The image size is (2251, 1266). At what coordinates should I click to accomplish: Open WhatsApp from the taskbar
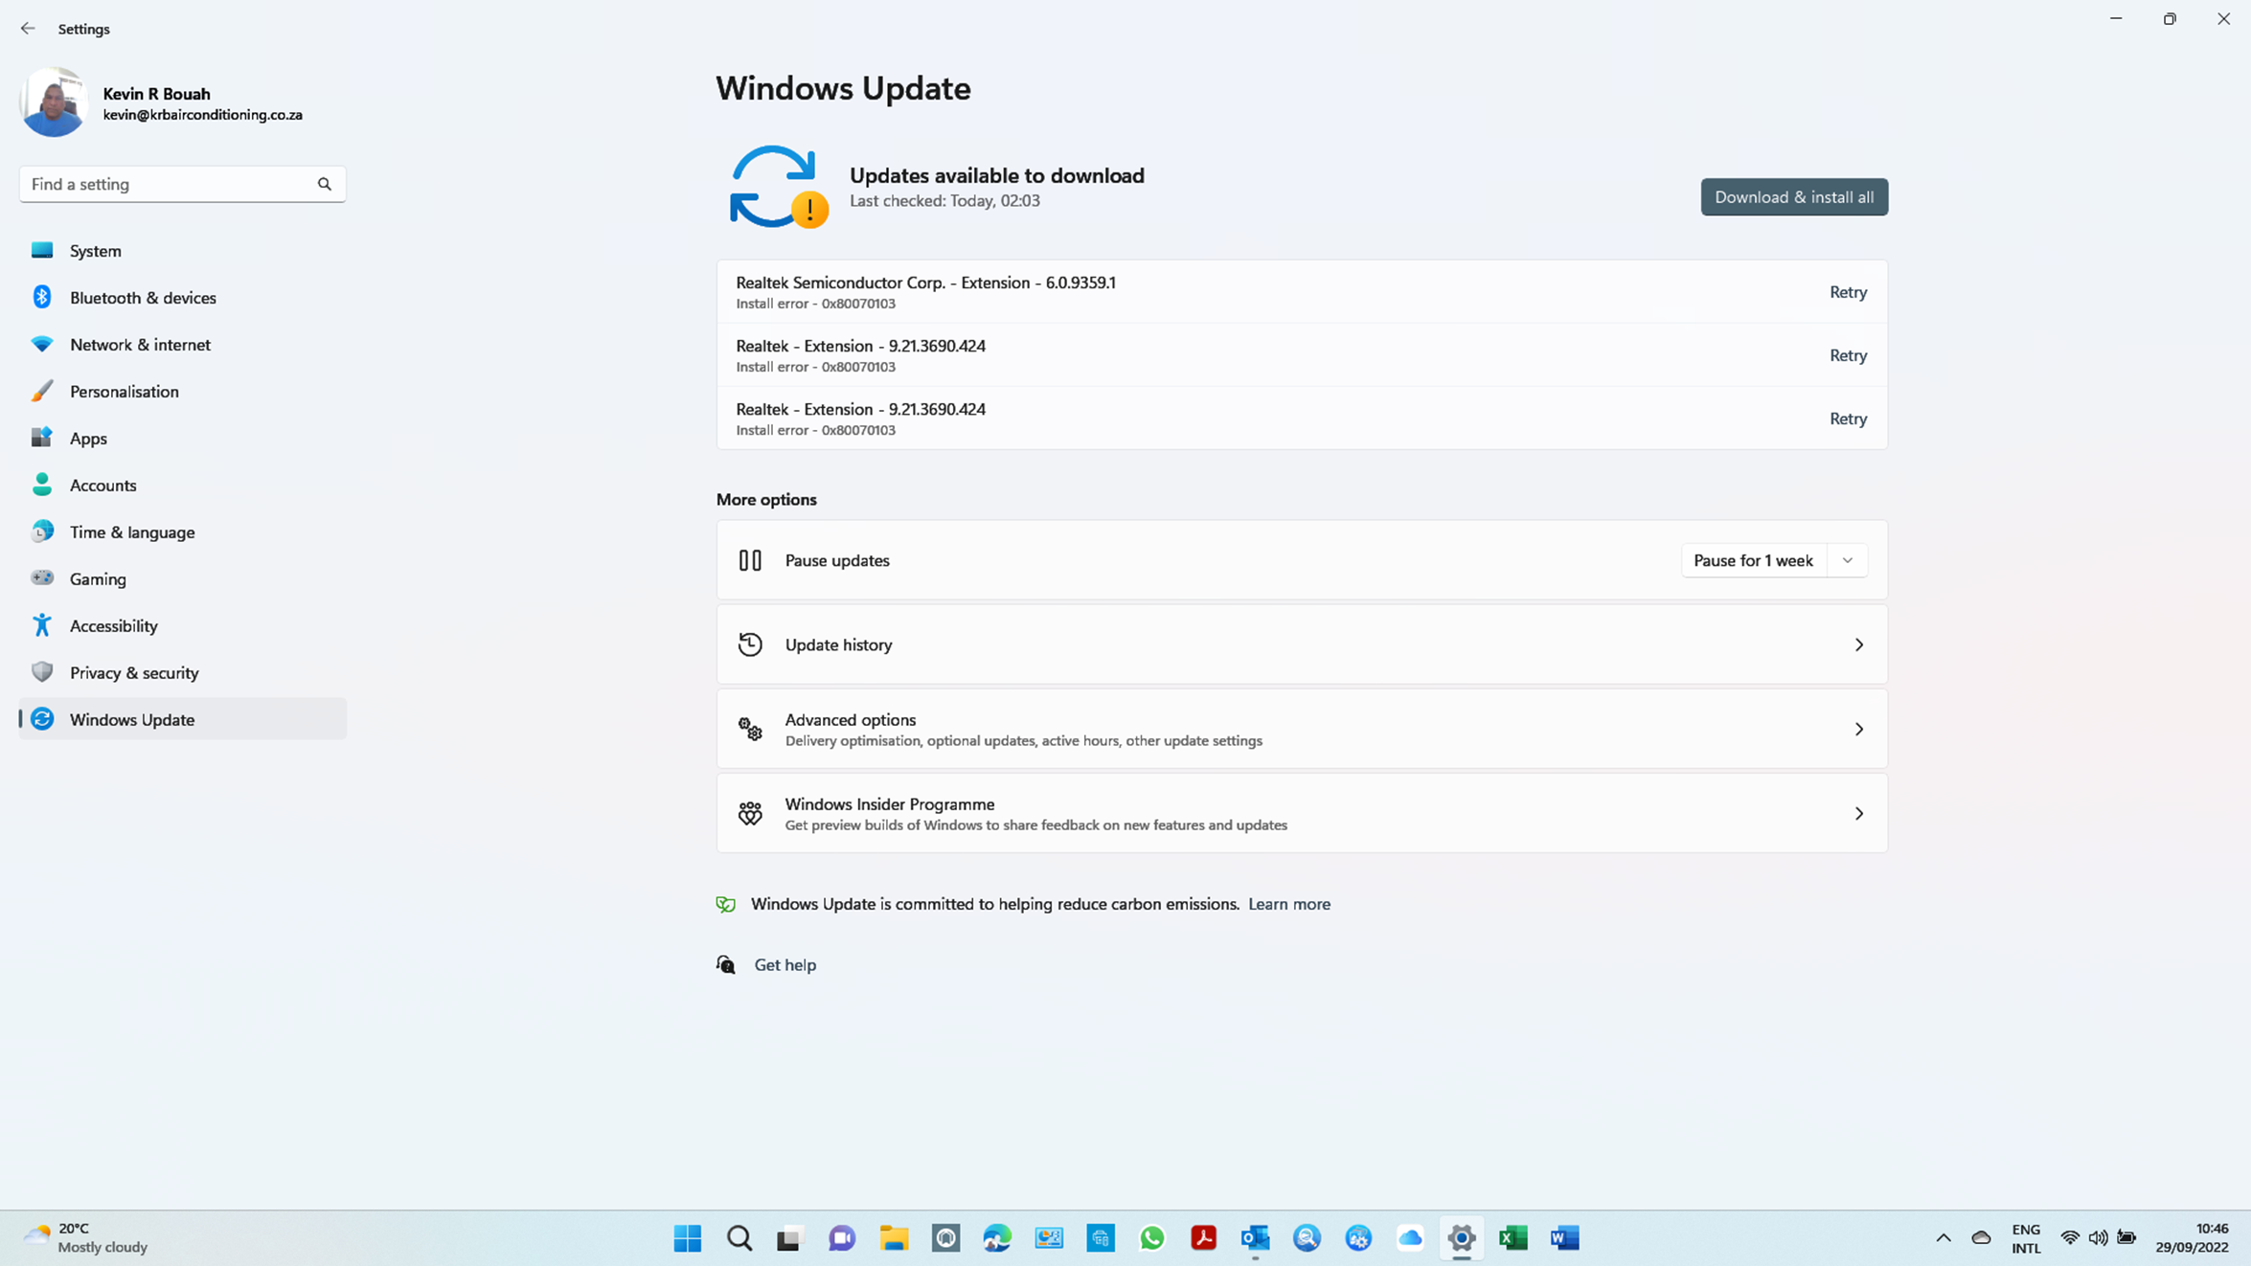(x=1152, y=1237)
